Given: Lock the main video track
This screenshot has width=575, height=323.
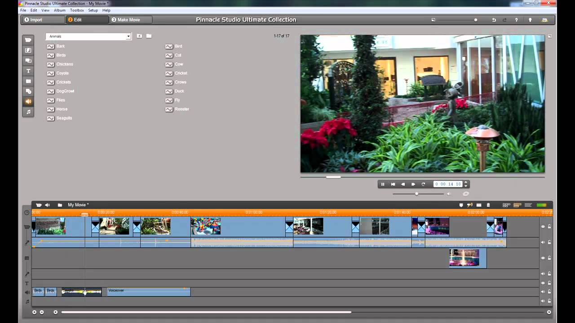Looking at the screenshot, I should pos(549,227).
